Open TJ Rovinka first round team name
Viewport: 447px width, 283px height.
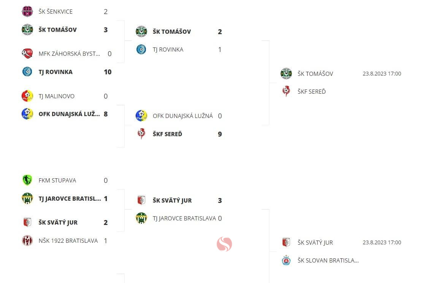[x=55, y=72]
